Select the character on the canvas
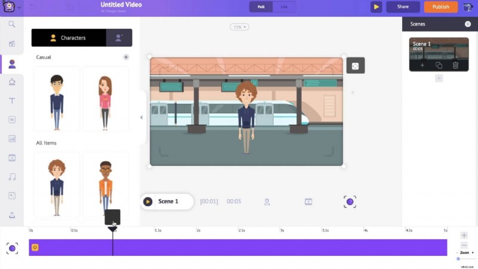 click(246, 117)
